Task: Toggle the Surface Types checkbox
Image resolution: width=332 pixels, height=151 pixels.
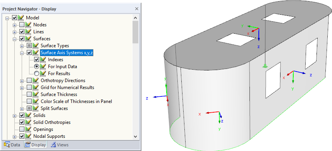Action: (29, 46)
